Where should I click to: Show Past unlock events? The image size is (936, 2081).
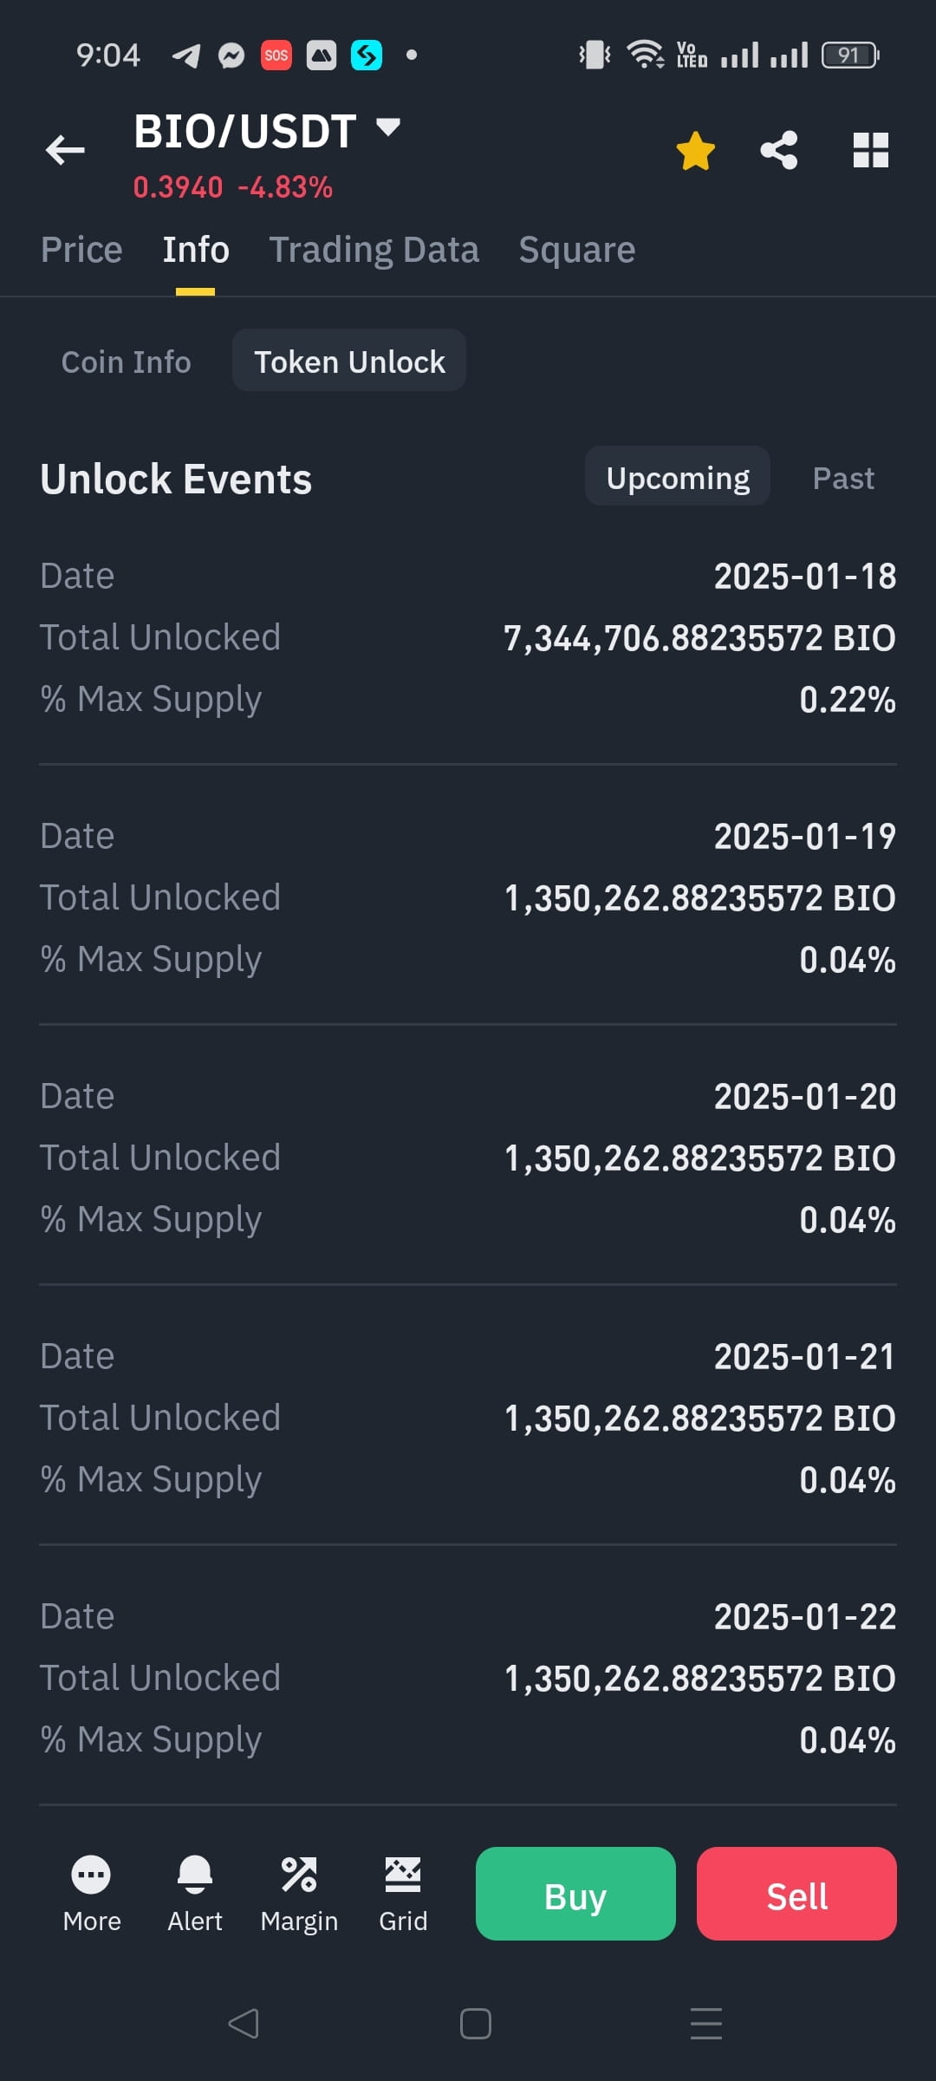pyautogui.click(x=843, y=478)
